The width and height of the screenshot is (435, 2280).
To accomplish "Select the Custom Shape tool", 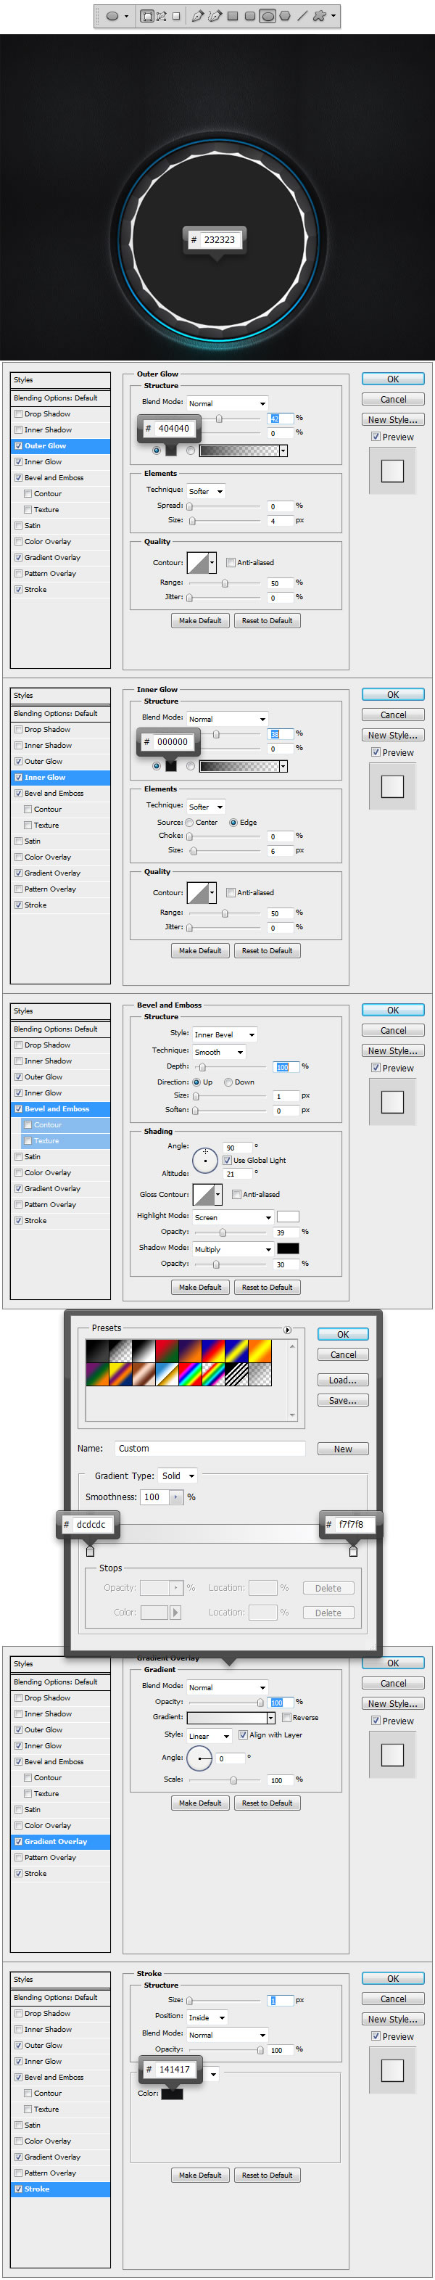I will coord(319,16).
